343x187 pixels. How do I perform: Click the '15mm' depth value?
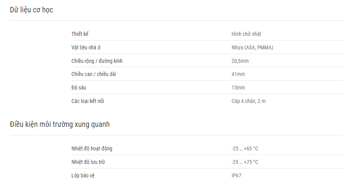[x=238, y=88]
